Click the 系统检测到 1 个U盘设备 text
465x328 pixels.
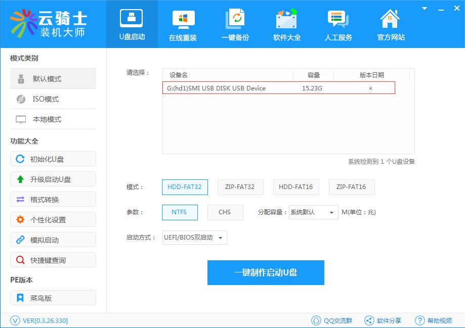coord(381,162)
